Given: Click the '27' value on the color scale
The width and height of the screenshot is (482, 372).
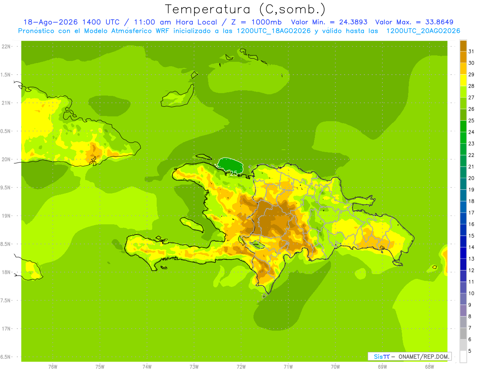Looking at the screenshot, I should coord(472,98).
